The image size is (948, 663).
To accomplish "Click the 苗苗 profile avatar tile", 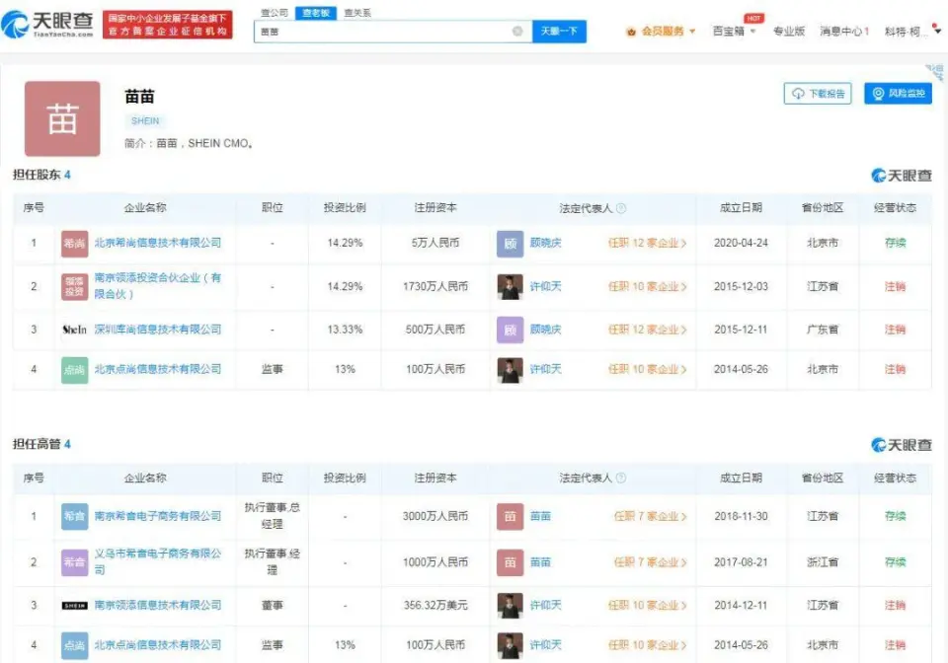I will point(62,118).
